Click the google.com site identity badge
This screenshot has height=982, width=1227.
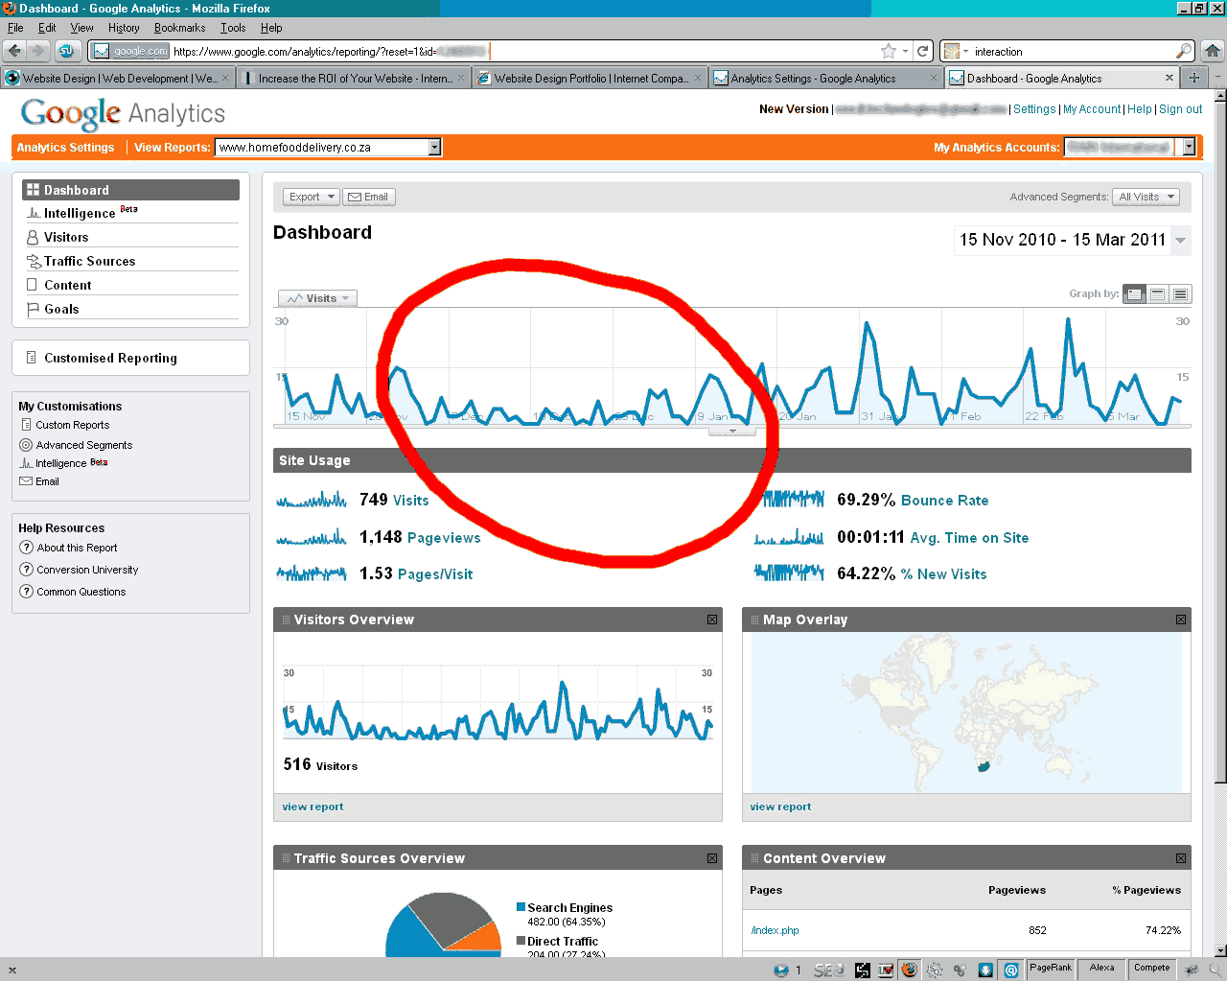130,51
